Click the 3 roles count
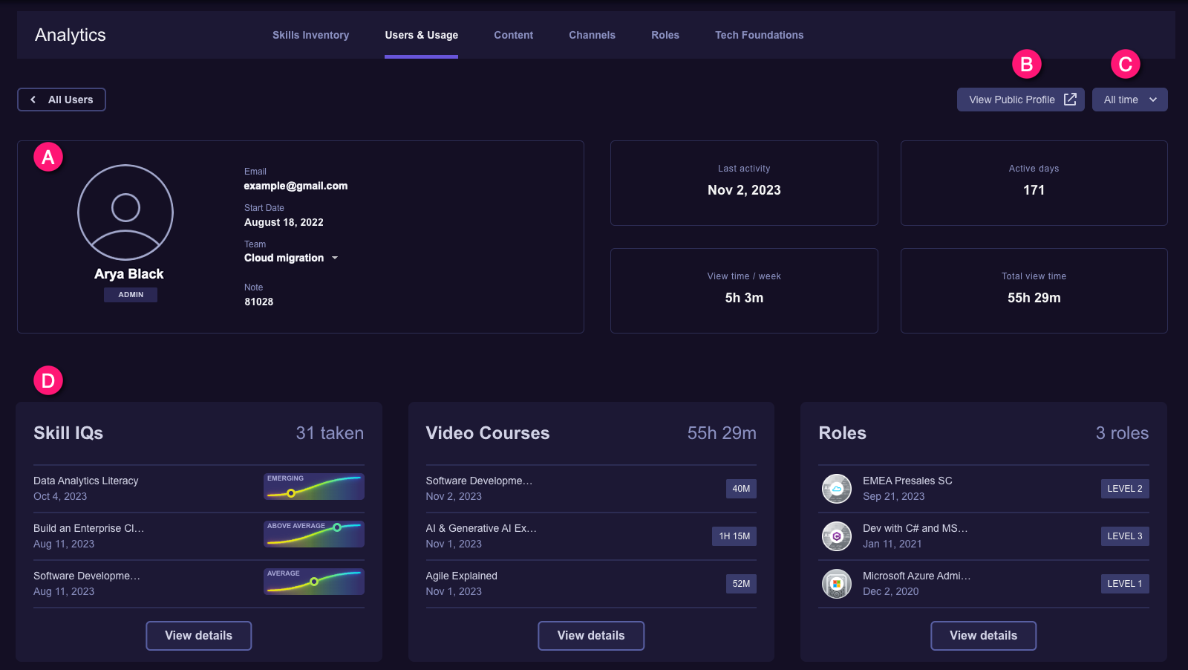This screenshot has height=670, width=1188. (1122, 433)
